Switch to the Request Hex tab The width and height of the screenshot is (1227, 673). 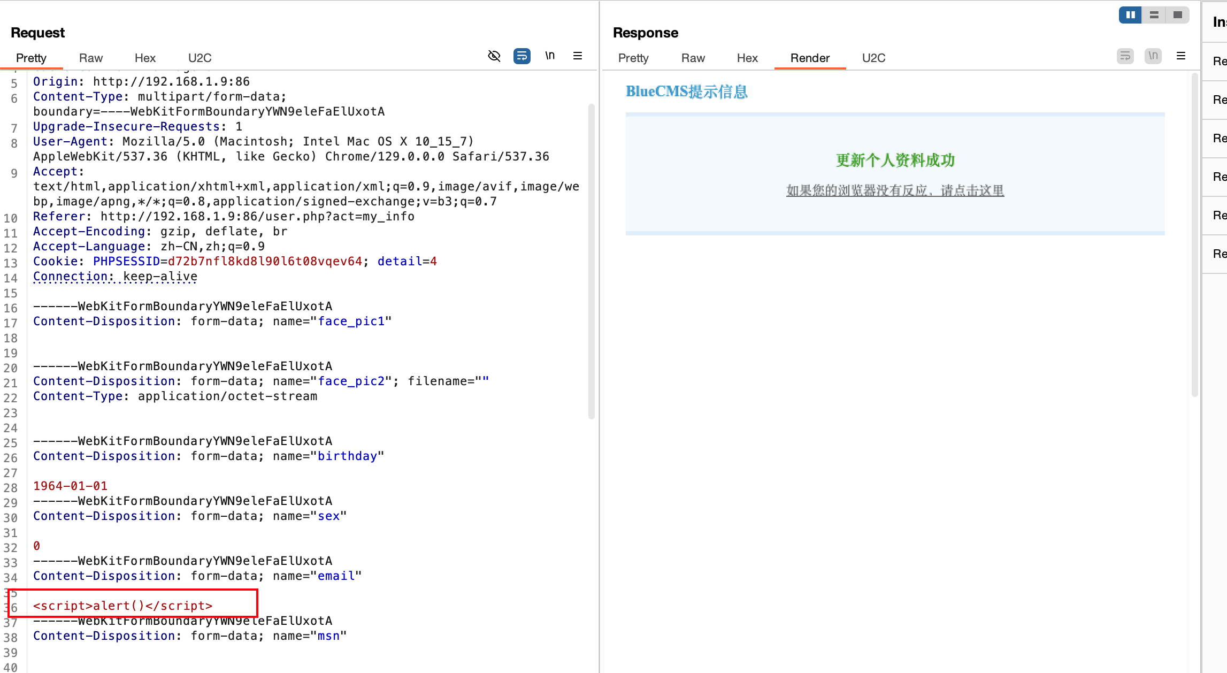point(145,58)
